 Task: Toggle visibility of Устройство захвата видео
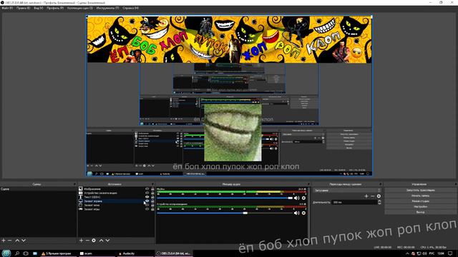coord(147,193)
